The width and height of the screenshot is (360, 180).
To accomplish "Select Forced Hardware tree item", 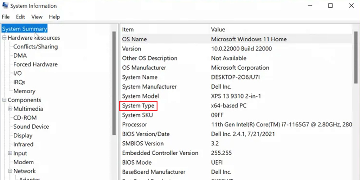I will click(x=36, y=64).
